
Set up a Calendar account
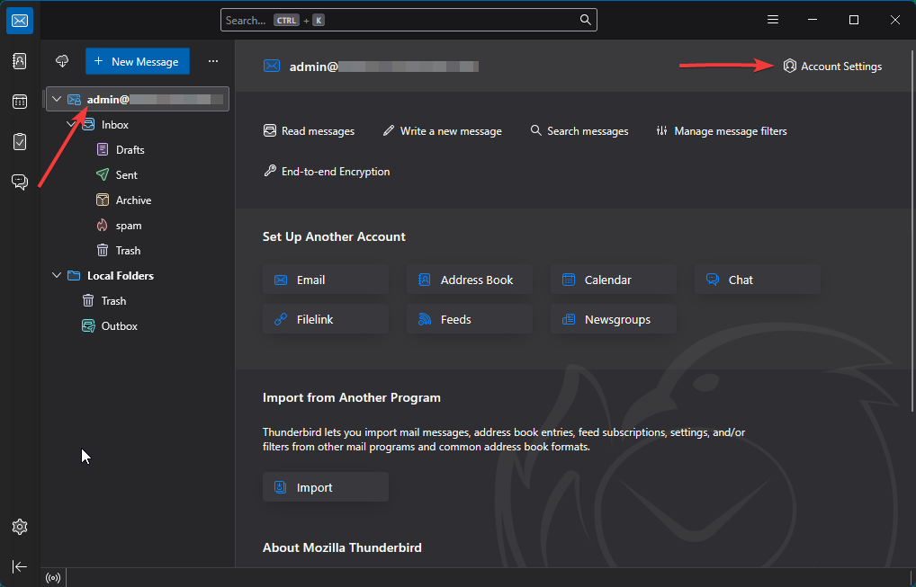pos(614,280)
